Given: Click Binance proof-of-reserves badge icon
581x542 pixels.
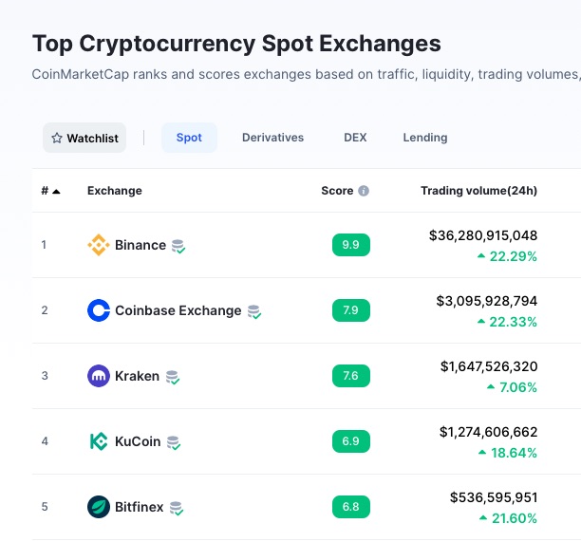Looking at the screenshot, I should click(178, 246).
